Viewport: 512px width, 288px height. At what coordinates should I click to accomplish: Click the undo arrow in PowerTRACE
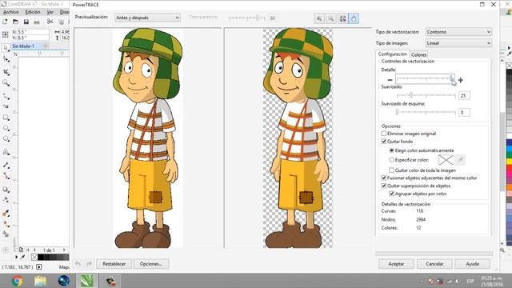click(x=78, y=263)
